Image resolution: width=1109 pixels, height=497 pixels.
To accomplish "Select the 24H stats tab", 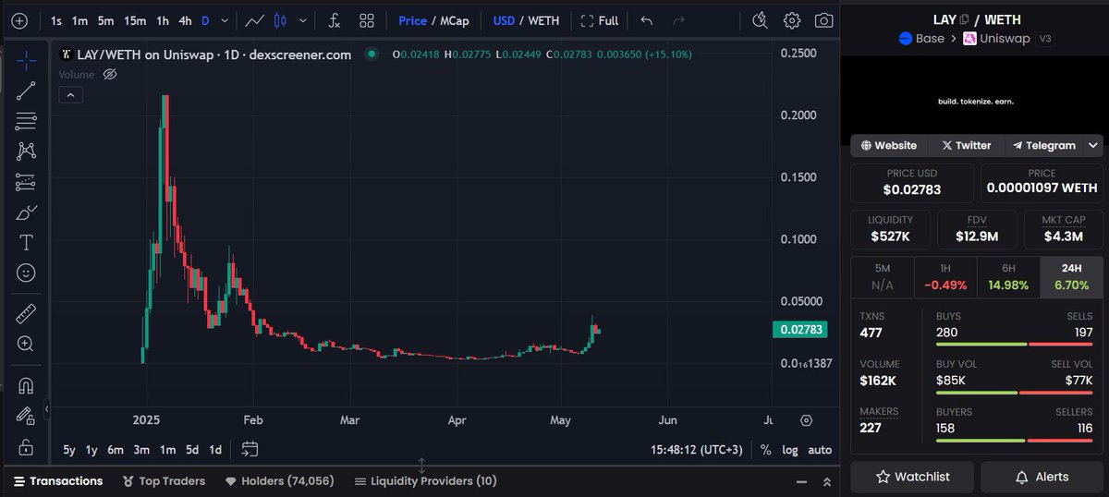I will coord(1071,278).
